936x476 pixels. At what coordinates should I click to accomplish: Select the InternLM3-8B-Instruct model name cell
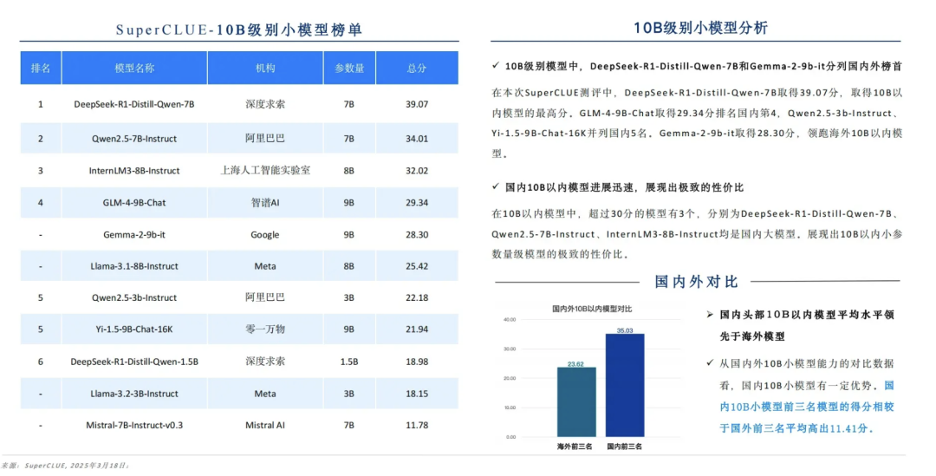[x=134, y=171]
